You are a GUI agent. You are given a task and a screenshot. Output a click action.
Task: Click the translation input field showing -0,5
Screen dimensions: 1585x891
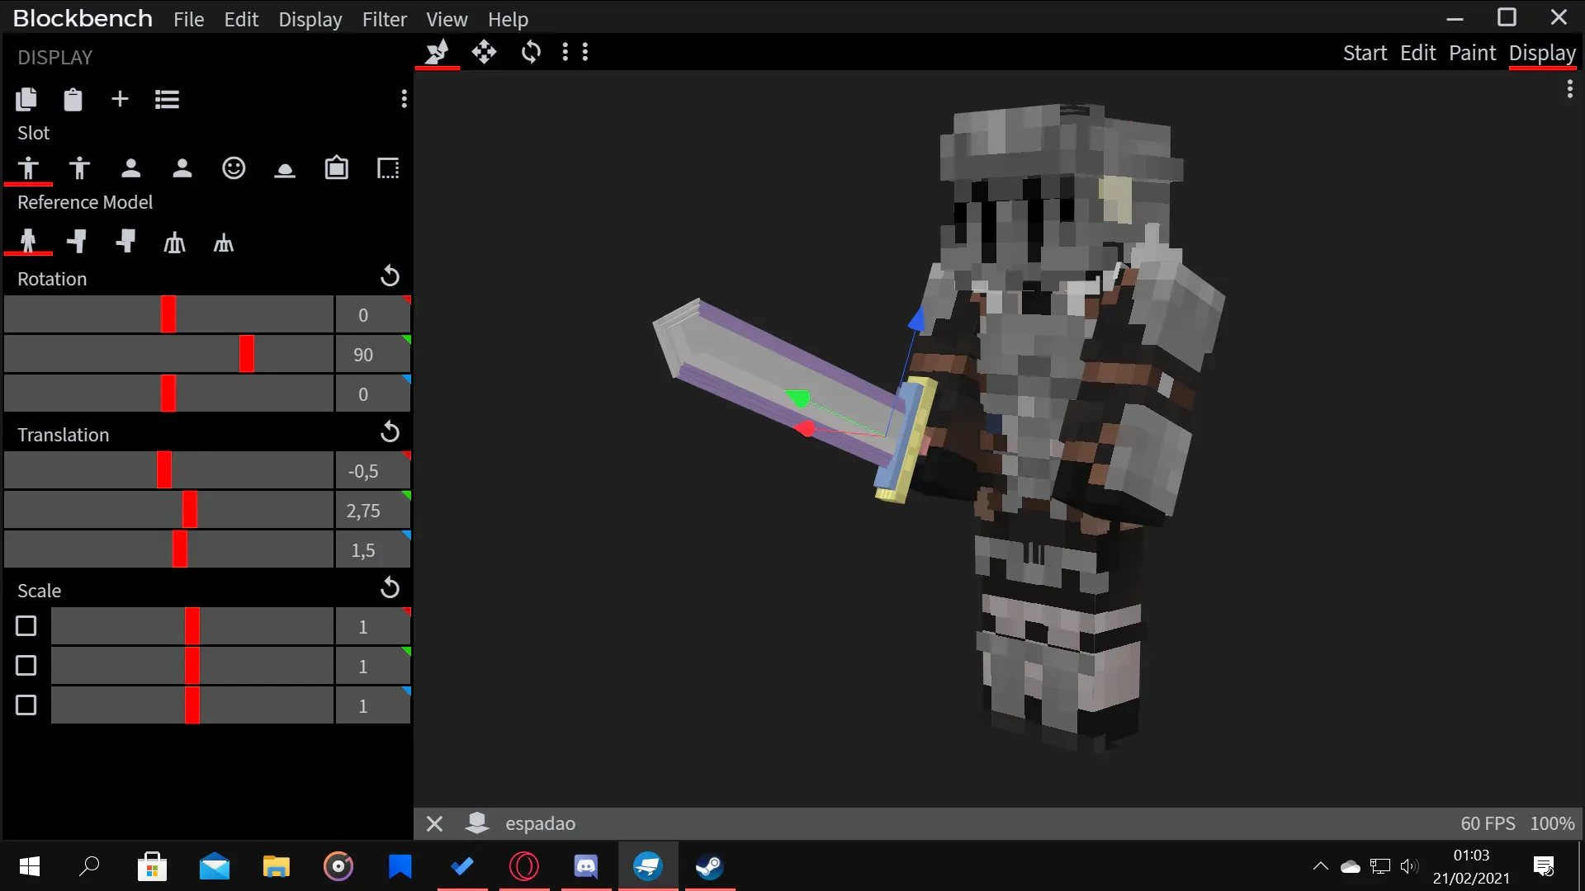click(372, 471)
